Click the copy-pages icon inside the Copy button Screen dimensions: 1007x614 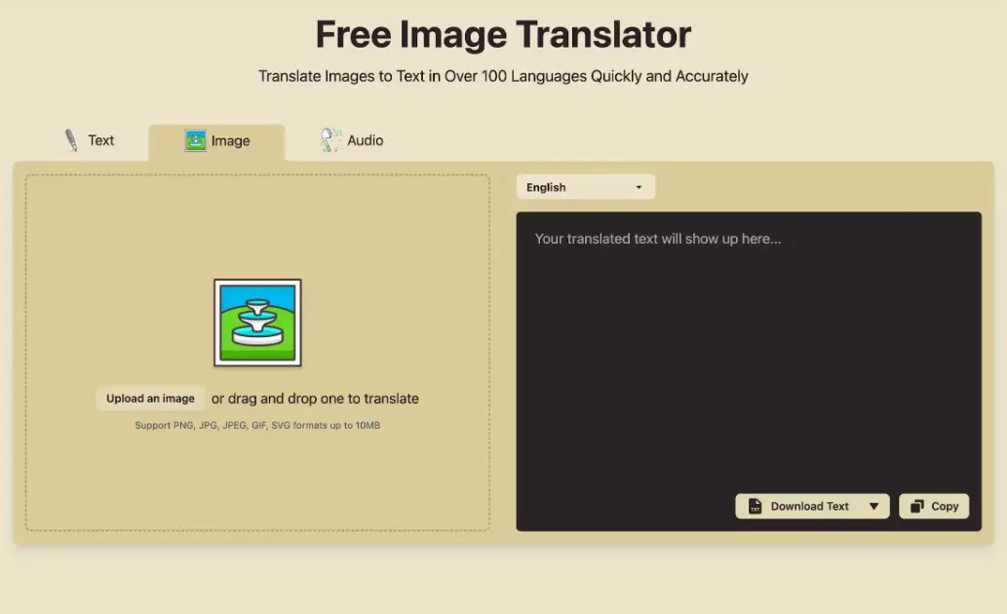[x=915, y=506]
